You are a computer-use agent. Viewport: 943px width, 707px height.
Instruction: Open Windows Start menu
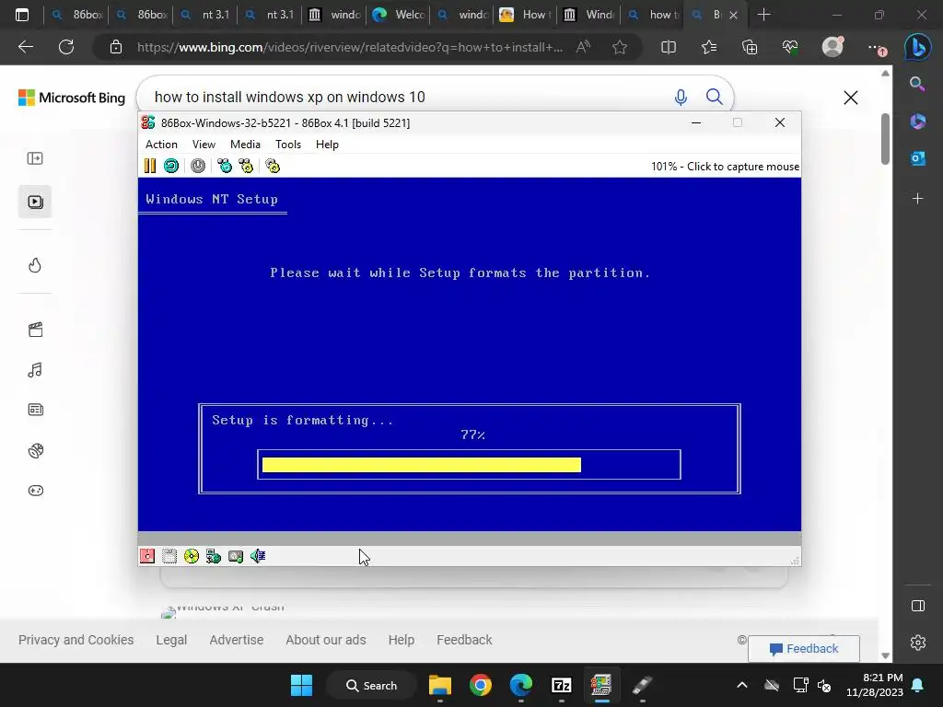[301, 685]
